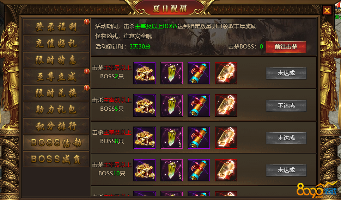Viewport: 341px width, 200px height.
Task: Select the treasure chest in BOSS10只 row
Action: (x=144, y=170)
